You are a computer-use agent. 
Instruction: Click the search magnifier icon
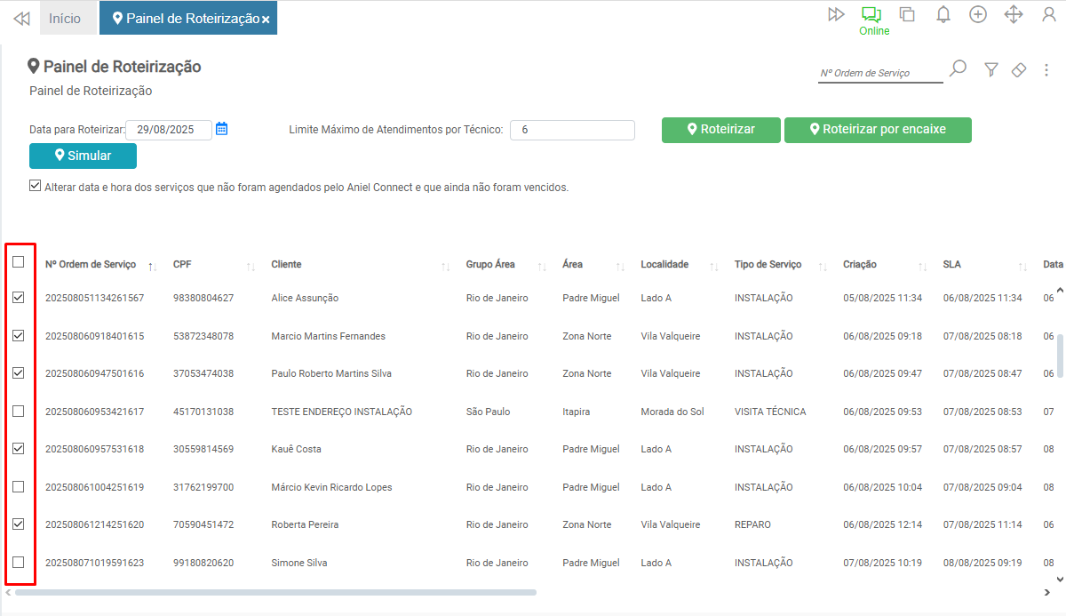pos(958,69)
